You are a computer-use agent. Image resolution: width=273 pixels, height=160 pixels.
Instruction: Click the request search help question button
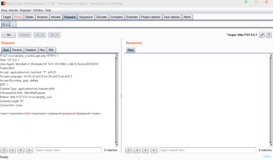4,150
